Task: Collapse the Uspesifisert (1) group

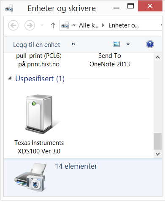Action: coord(10,78)
